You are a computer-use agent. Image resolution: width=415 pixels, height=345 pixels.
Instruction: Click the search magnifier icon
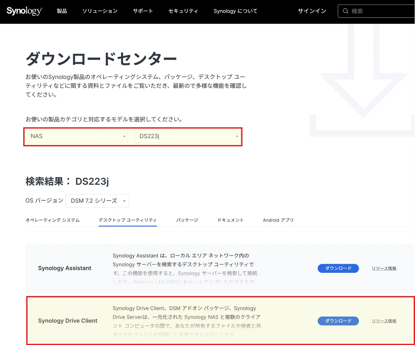(345, 11)
